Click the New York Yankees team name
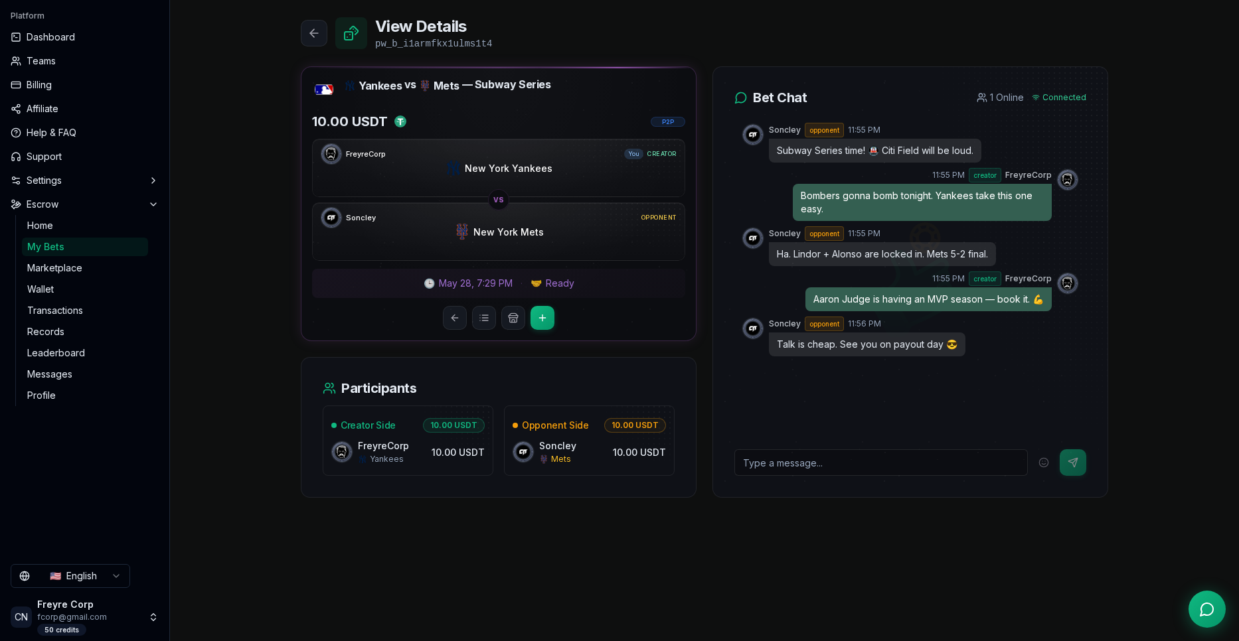1239x641 pixels. pos(509,169)
